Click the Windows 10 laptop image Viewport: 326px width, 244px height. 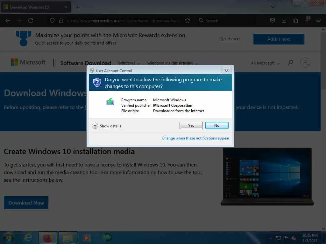[x=267, y=177]
